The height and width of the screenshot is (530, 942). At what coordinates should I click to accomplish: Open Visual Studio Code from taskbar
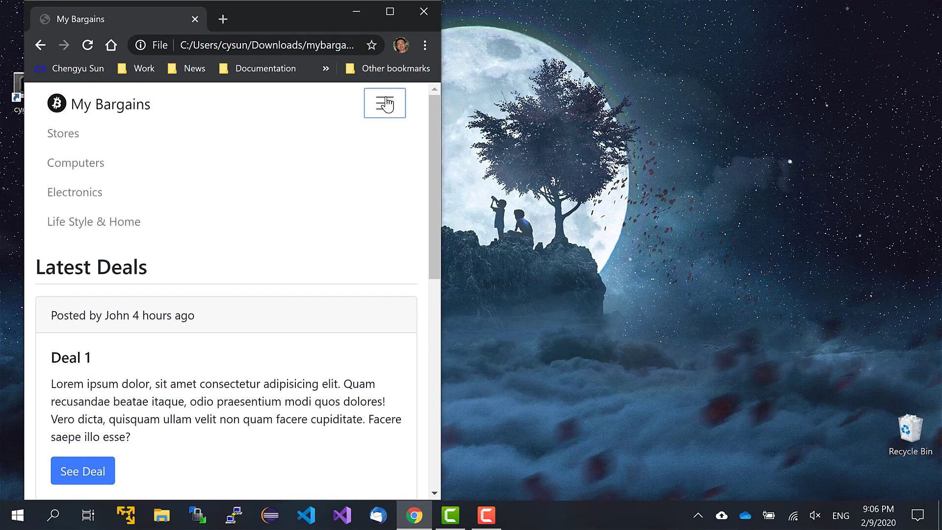tap(306, 515)
